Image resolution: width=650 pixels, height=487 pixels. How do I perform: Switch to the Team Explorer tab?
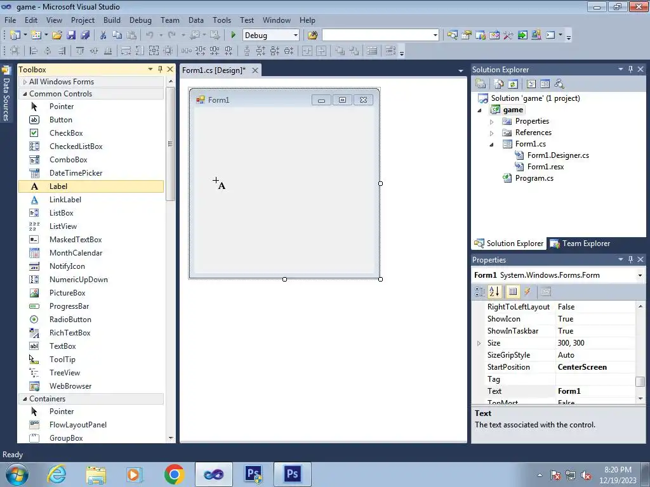[580, 243]
